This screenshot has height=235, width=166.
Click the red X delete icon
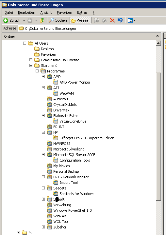112,20
